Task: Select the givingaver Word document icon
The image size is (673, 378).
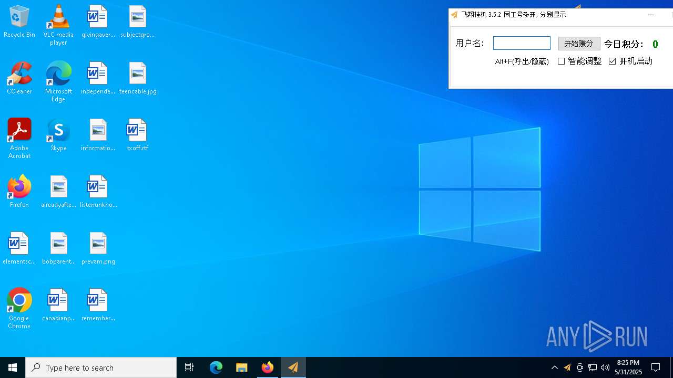Action: (x=98, y=22)
